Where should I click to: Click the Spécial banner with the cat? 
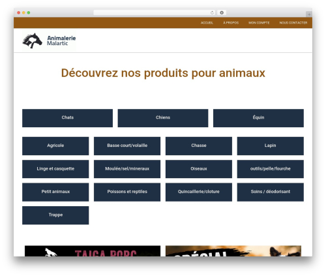click(233, 251)
